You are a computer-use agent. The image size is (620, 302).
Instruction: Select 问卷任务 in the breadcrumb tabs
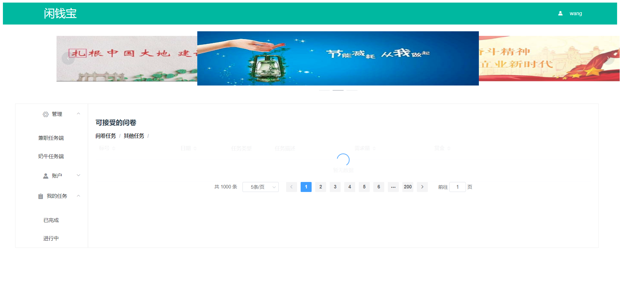(106, 136)
